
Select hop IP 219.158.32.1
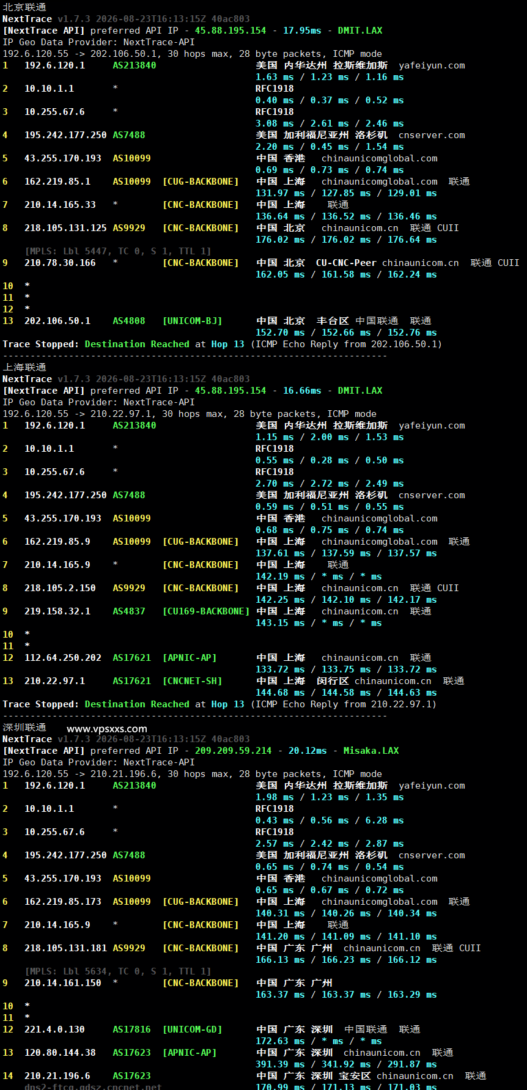(57, 611)
